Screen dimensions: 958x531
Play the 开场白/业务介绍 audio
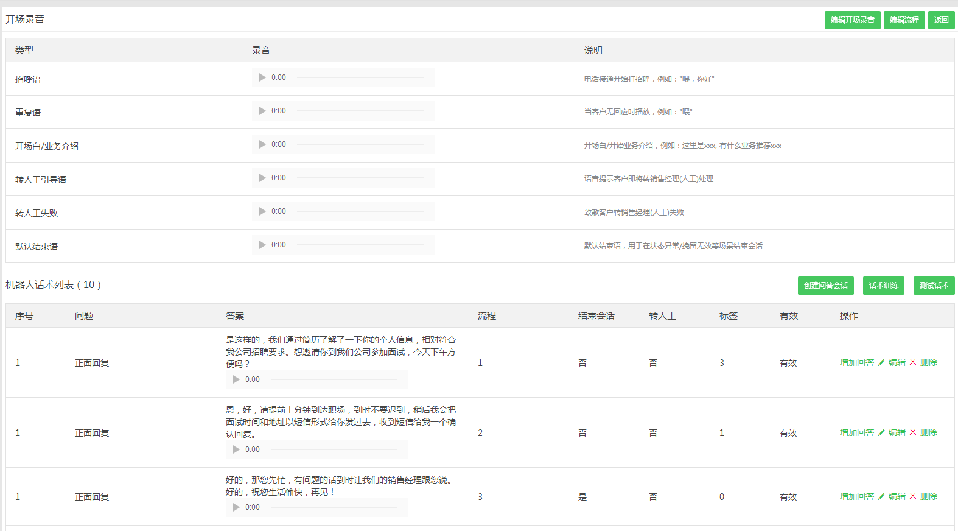[262, 144]
